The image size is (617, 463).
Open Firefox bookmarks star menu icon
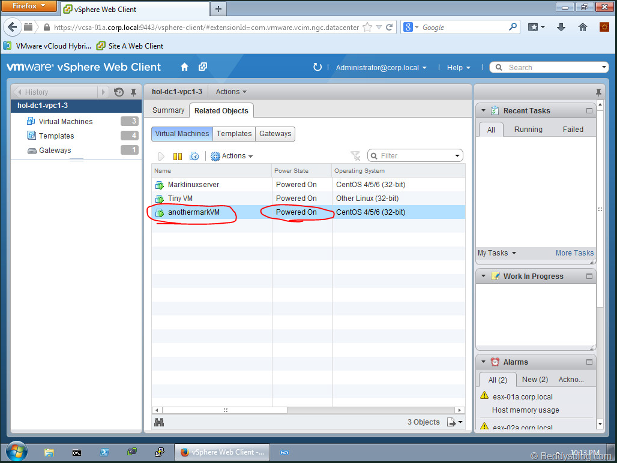coord(537,27)
